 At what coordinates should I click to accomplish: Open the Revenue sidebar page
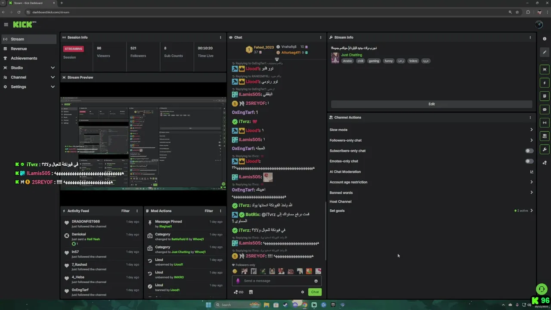[28, 49]
